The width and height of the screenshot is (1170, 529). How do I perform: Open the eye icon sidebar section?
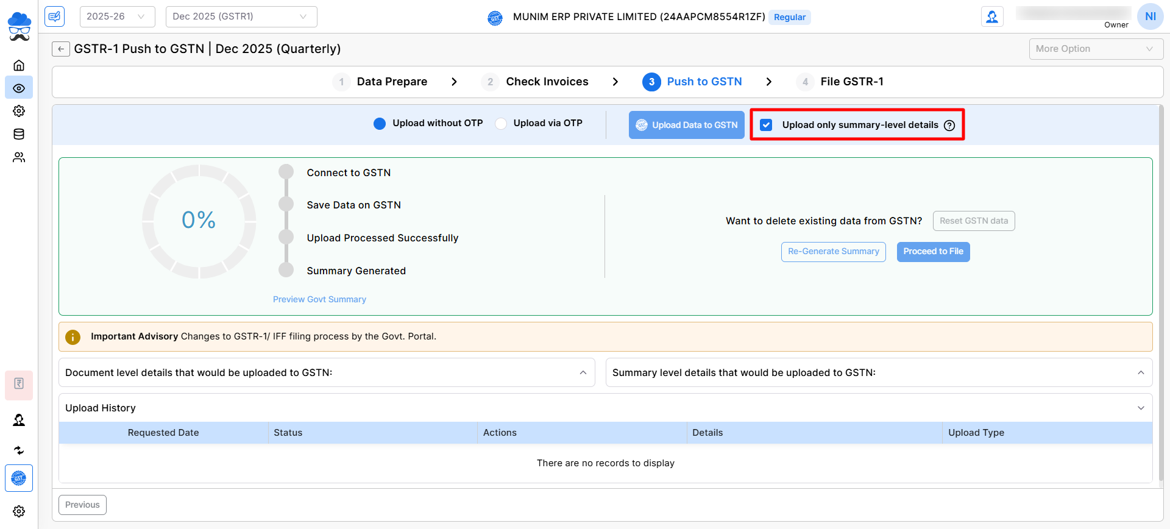tap(19, 88)
